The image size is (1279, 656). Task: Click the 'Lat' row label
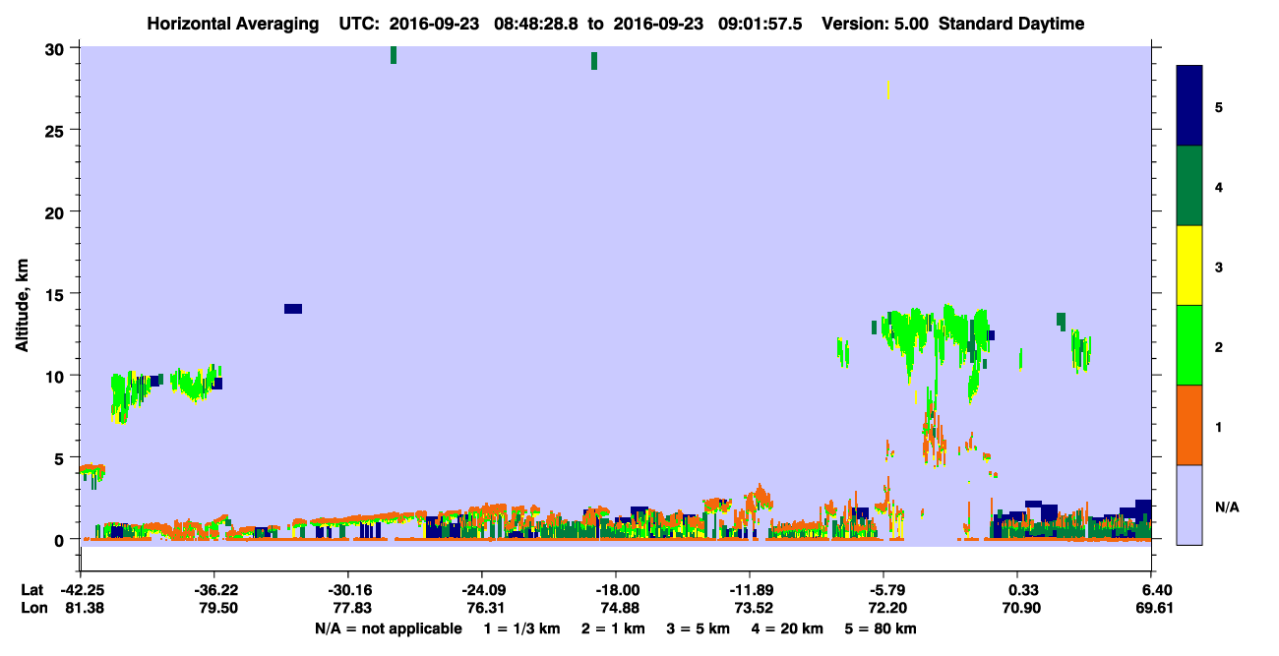pyautogui.click(x=32, y=590)
